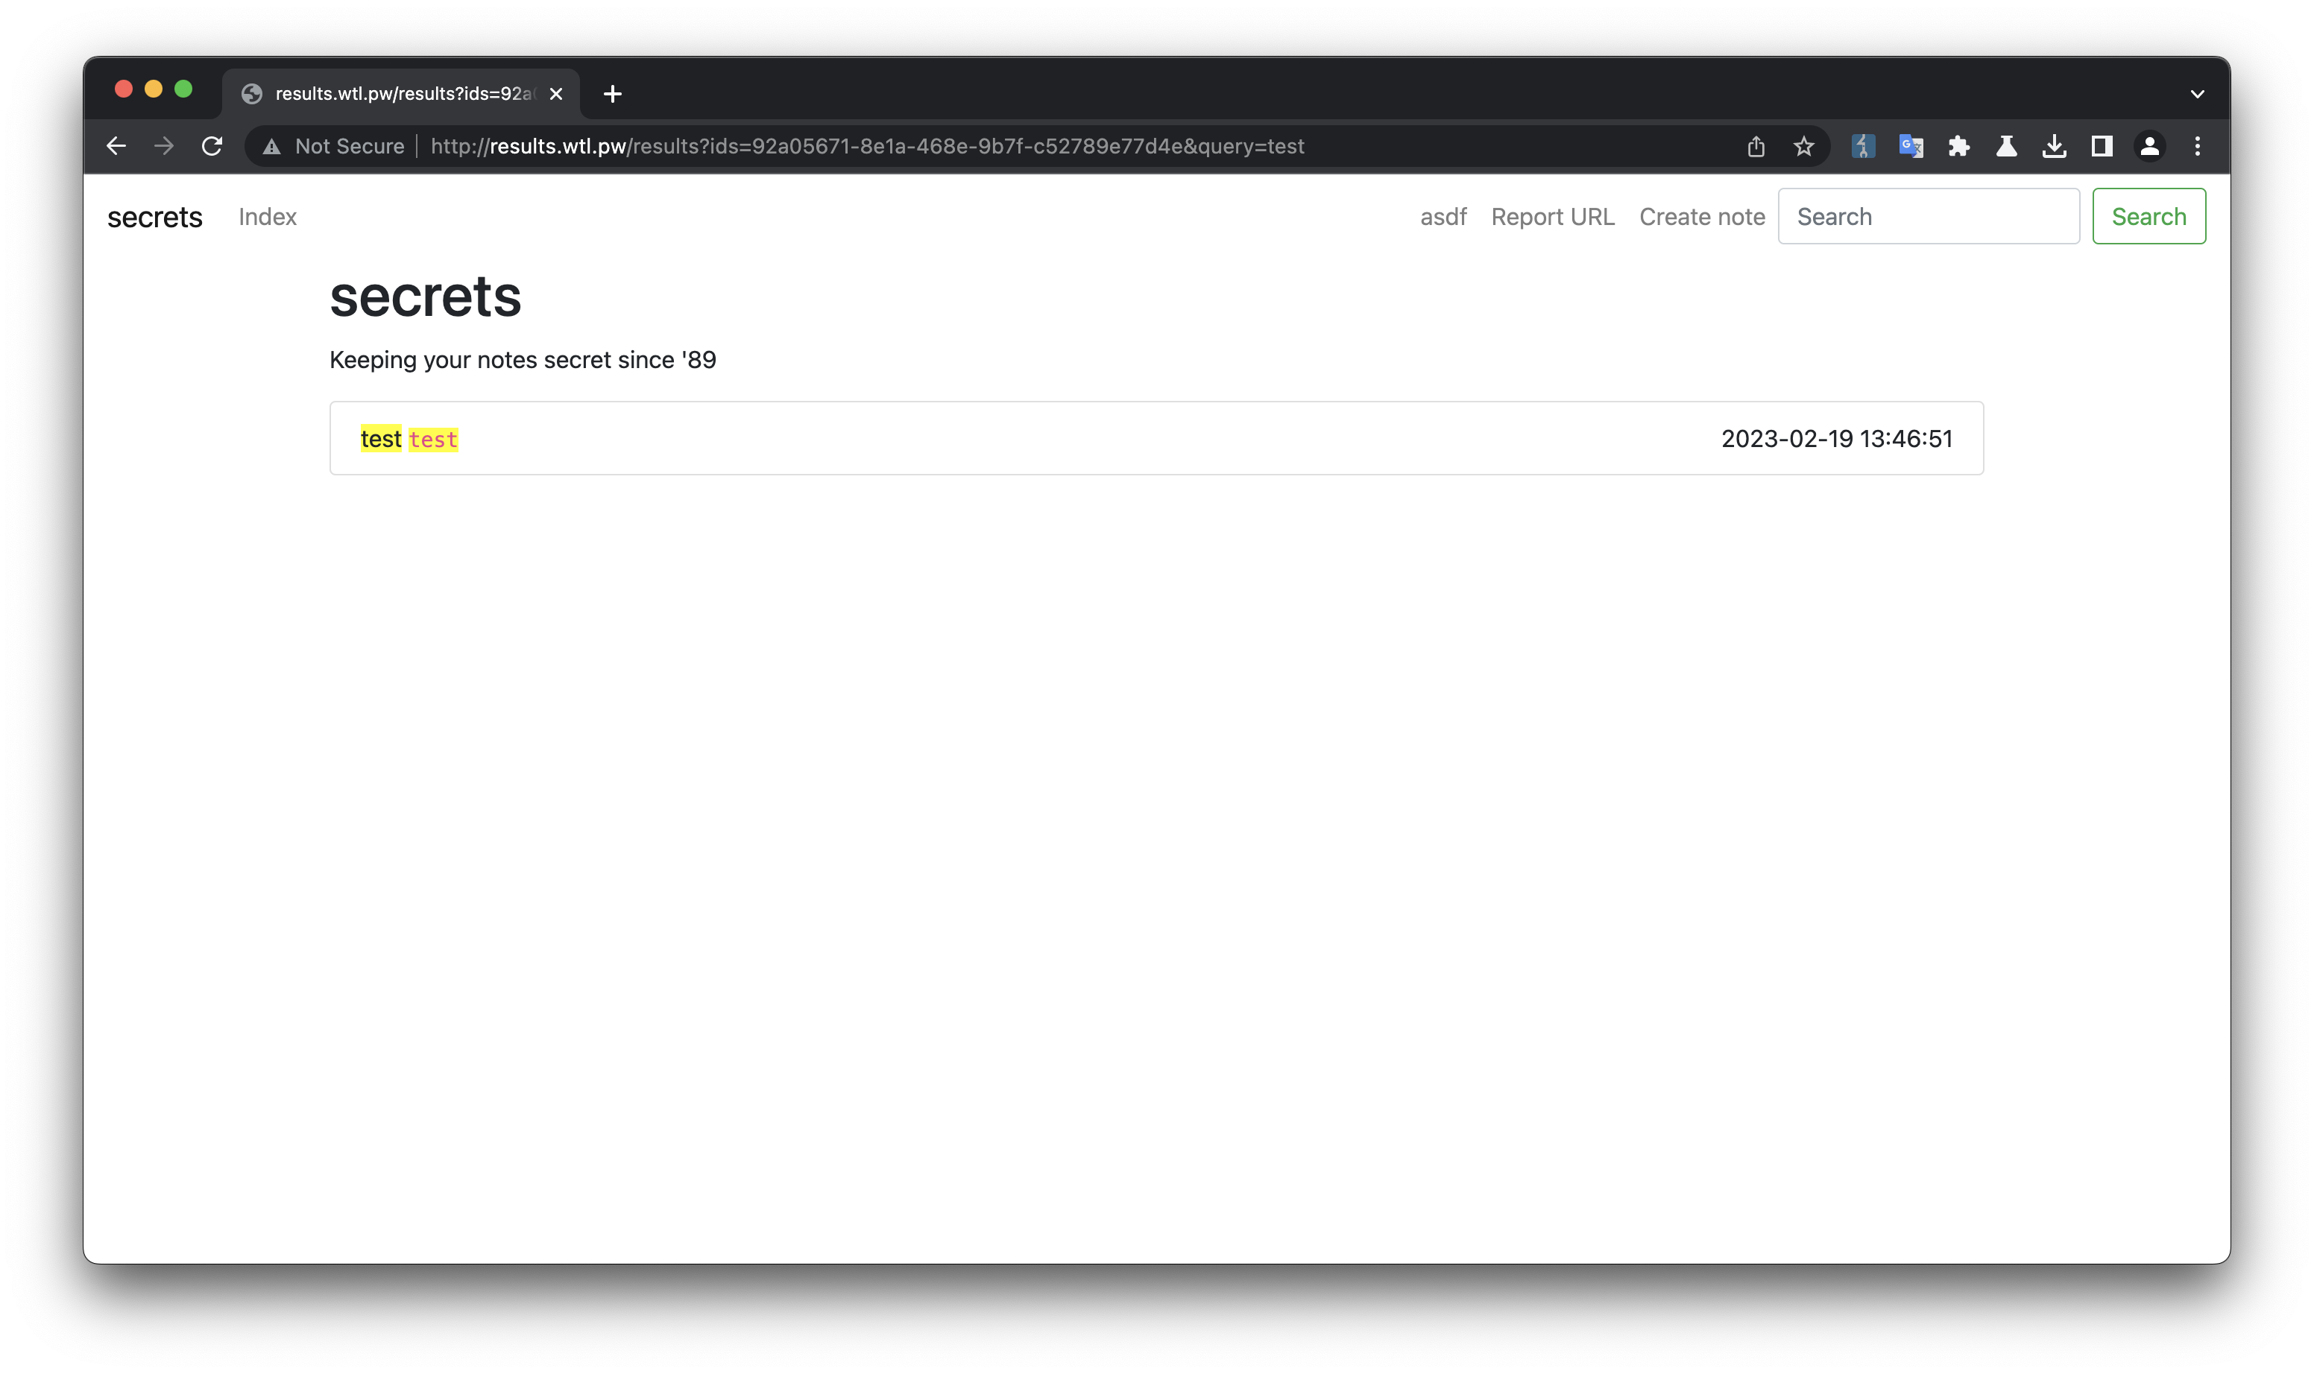Click the Not Secure warning indicator
Viewport: 2314px width, 1374px height.
(335, 146)
